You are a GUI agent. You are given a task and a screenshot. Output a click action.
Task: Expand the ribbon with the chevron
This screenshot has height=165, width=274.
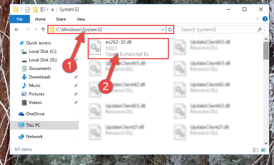click(257, 19)
